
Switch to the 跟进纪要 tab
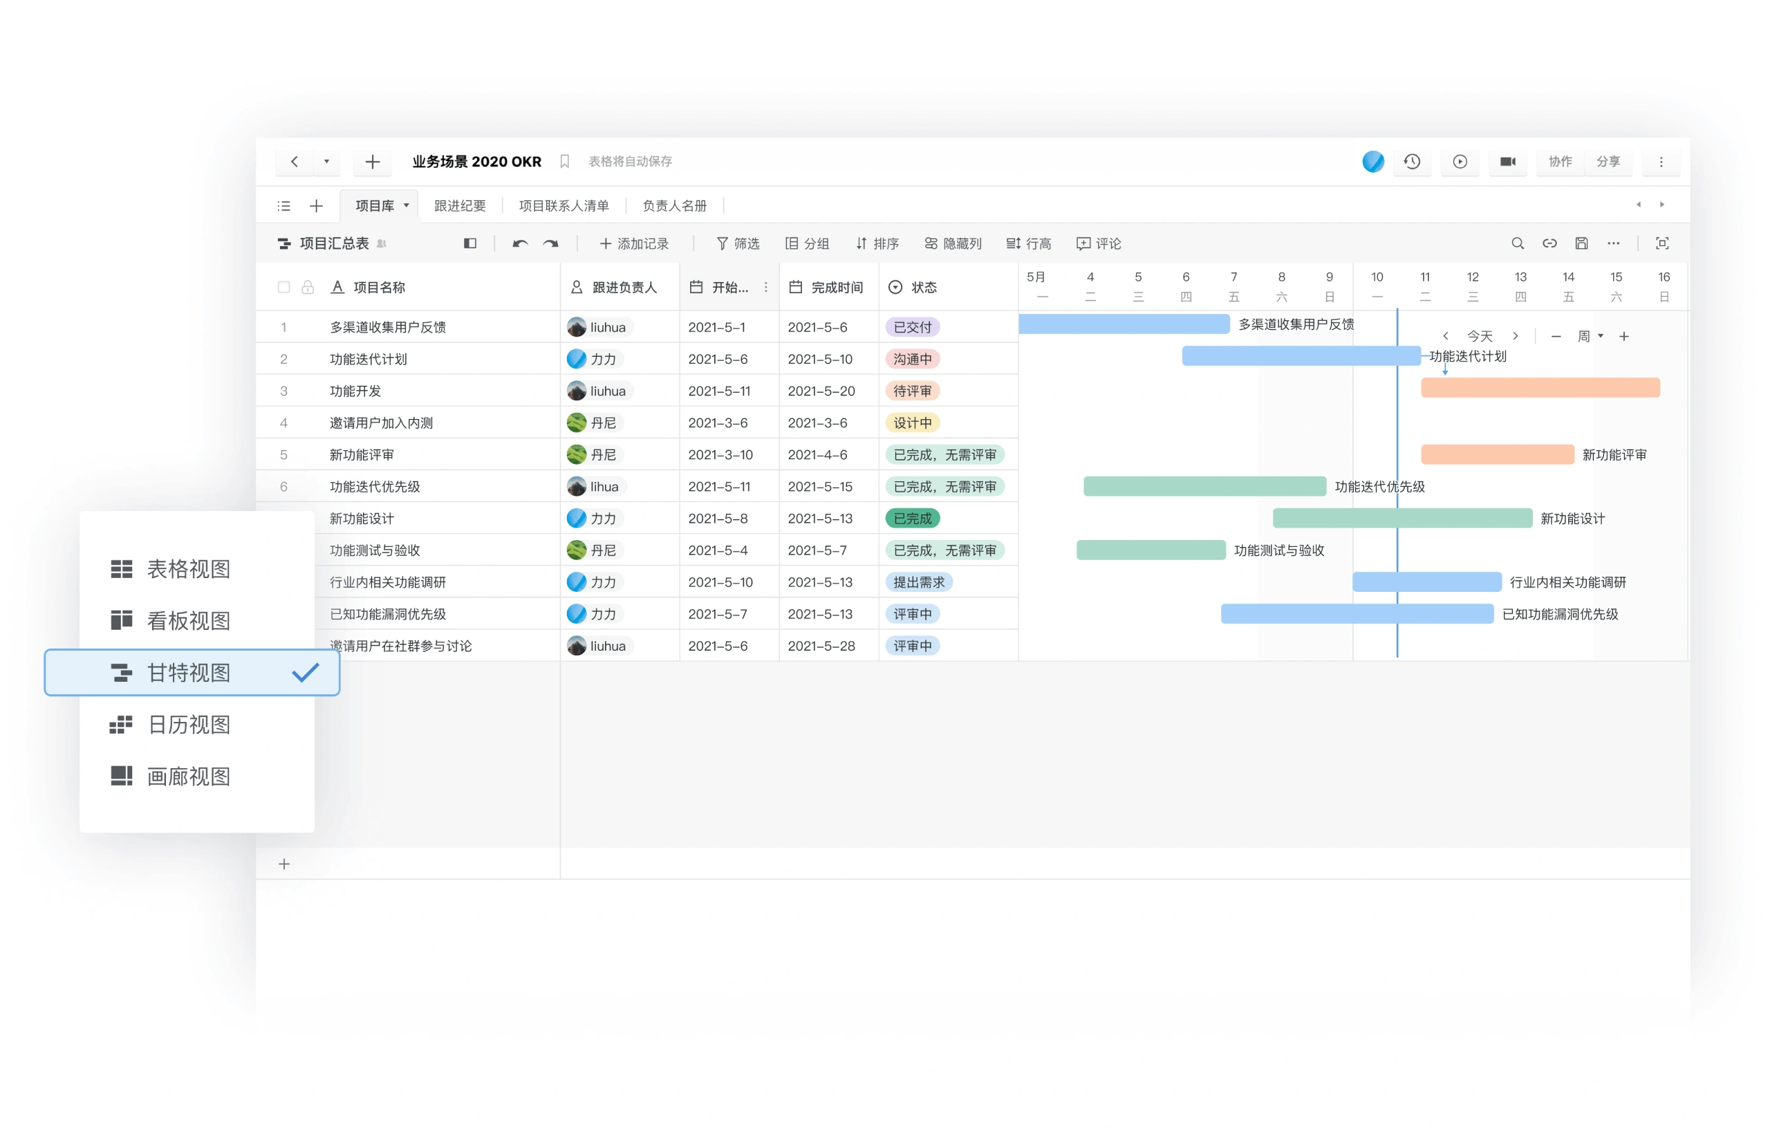click(x=459, y=205)
